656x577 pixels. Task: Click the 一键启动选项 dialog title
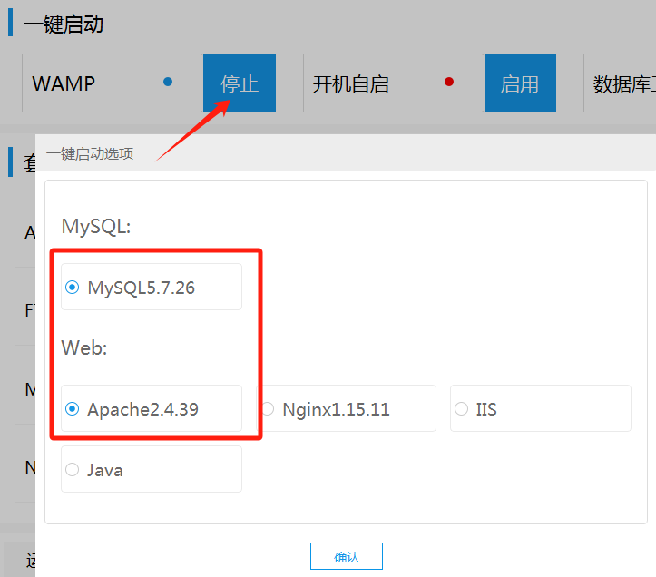[x=90, y=154]
